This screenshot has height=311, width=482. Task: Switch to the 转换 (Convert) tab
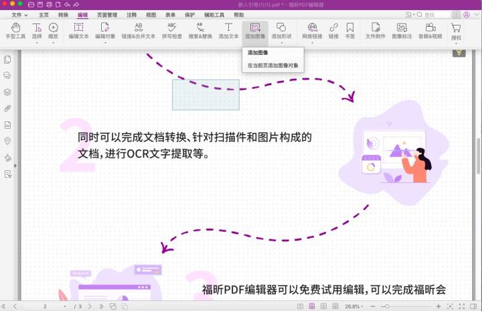(x=63, y=15)
